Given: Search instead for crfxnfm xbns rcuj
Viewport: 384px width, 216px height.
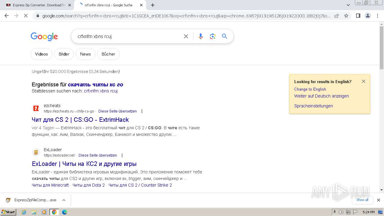Looking at the screenshot, I should 101,91.
